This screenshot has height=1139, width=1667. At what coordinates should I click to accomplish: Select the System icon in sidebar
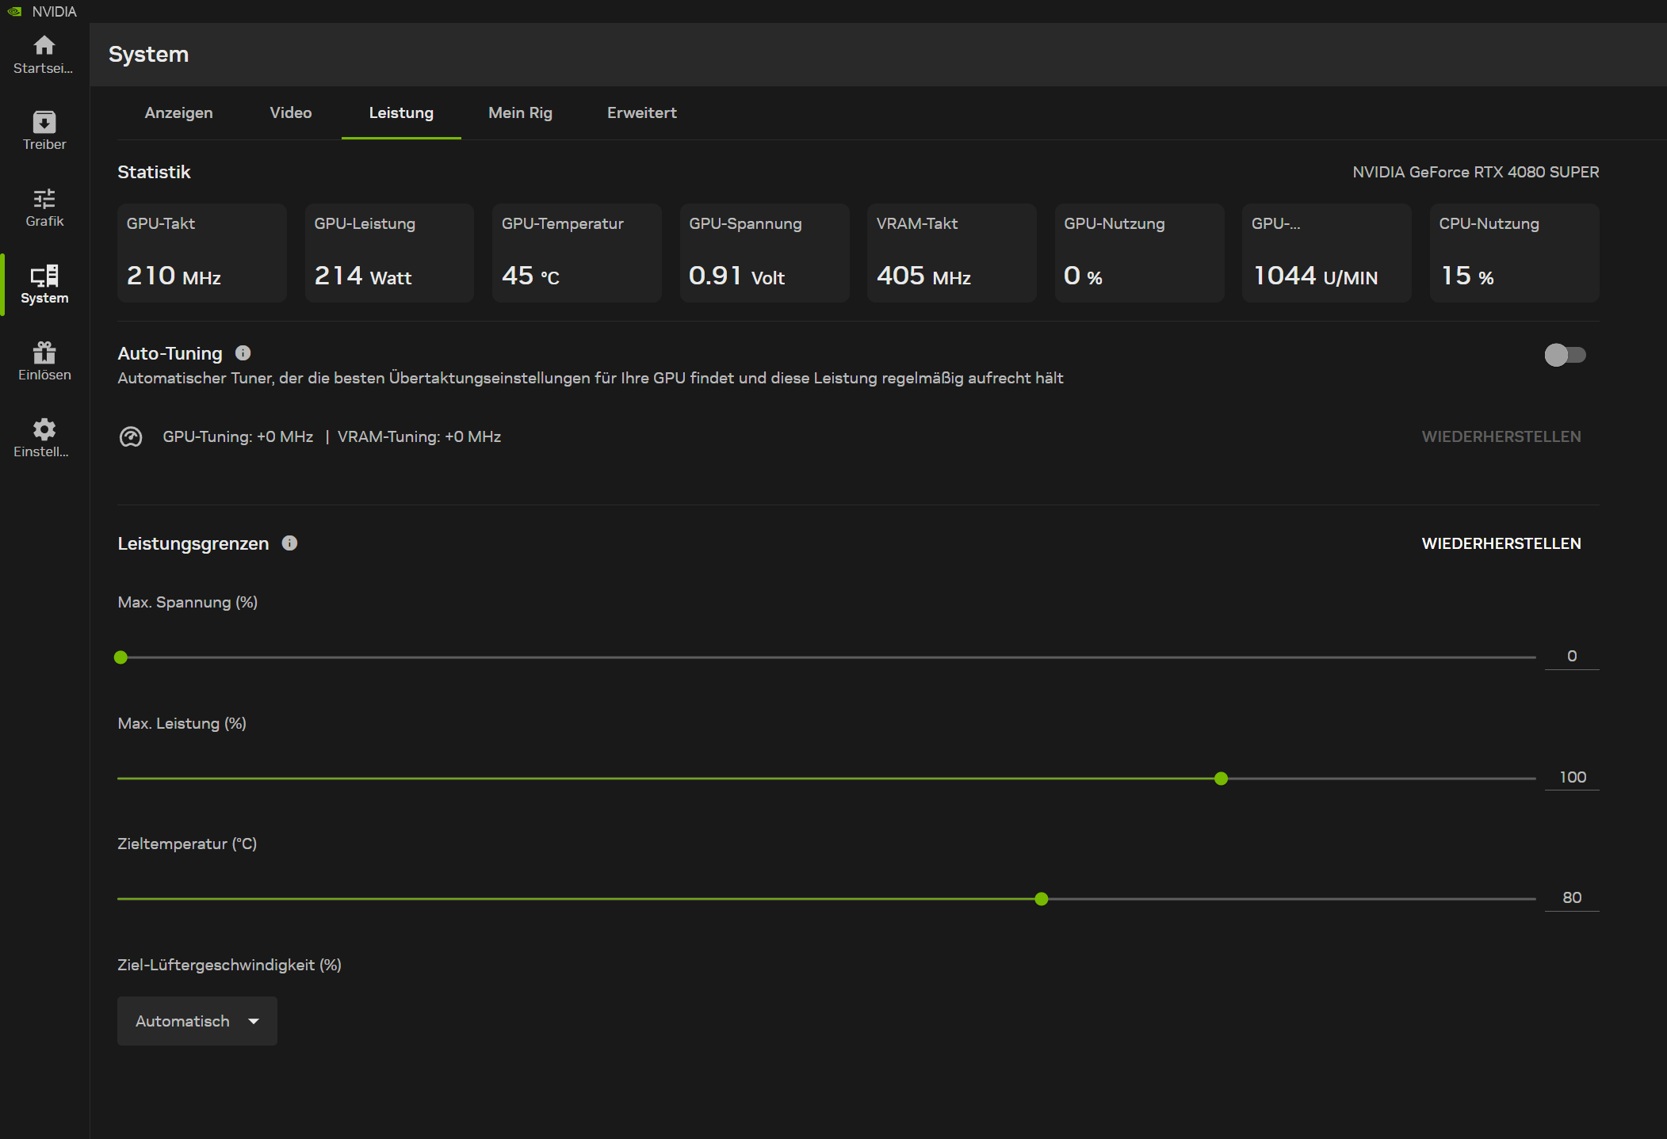44,276
